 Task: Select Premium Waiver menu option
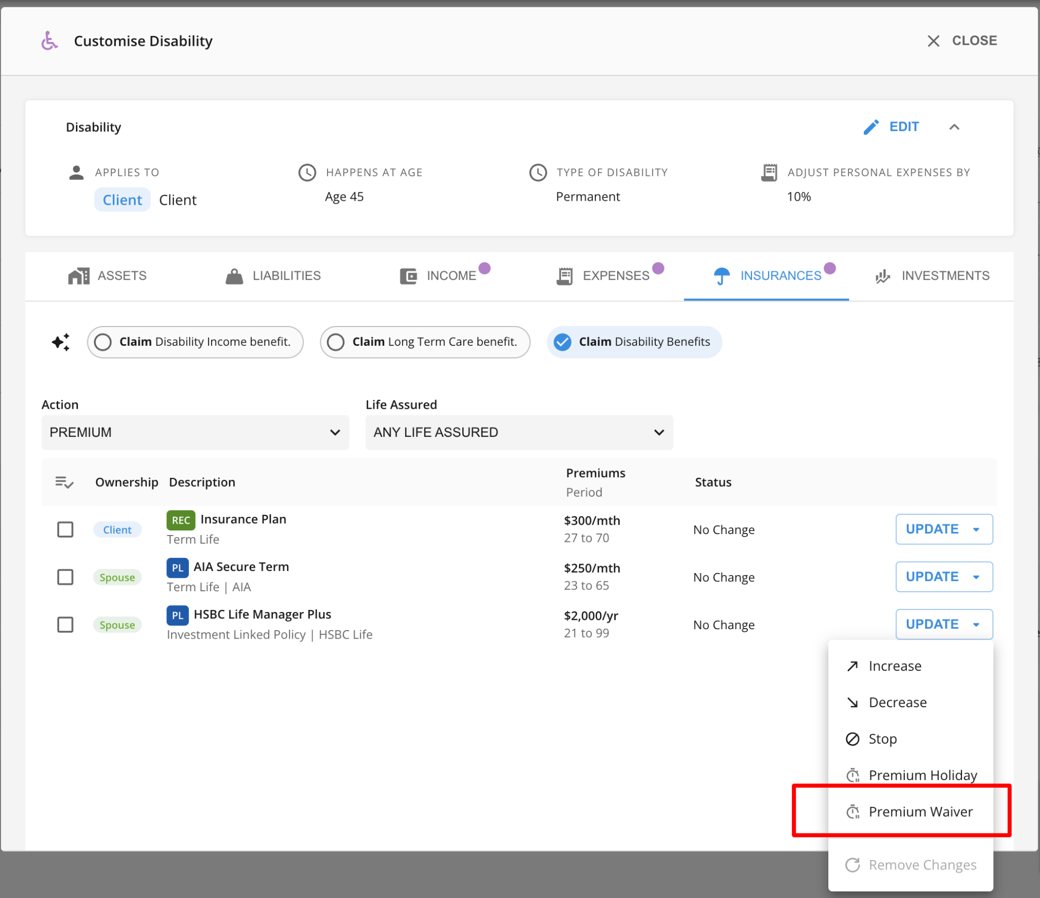(x=911, y=812)
